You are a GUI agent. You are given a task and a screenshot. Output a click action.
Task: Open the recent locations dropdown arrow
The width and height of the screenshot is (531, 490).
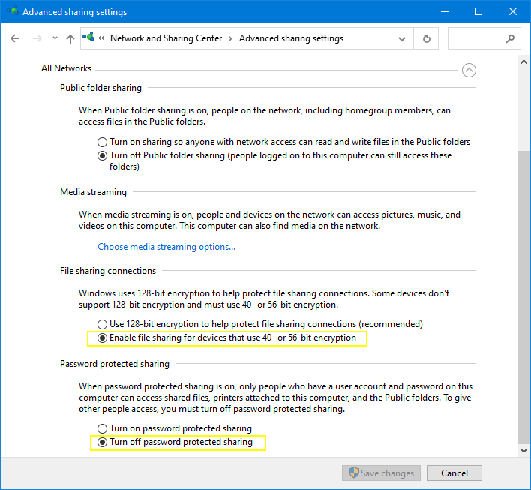[55, 39]
